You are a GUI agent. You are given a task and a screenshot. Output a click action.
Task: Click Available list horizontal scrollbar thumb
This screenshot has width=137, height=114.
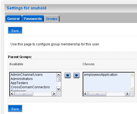pos(24,94)
